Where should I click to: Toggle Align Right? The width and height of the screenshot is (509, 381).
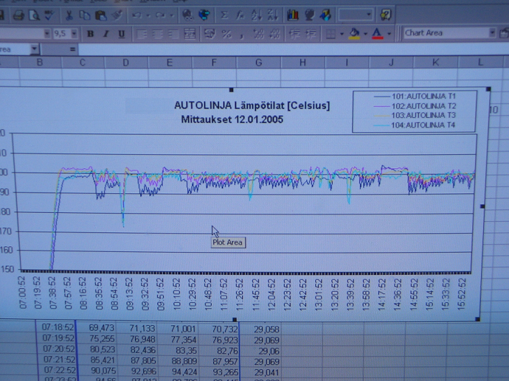point(173,33)
